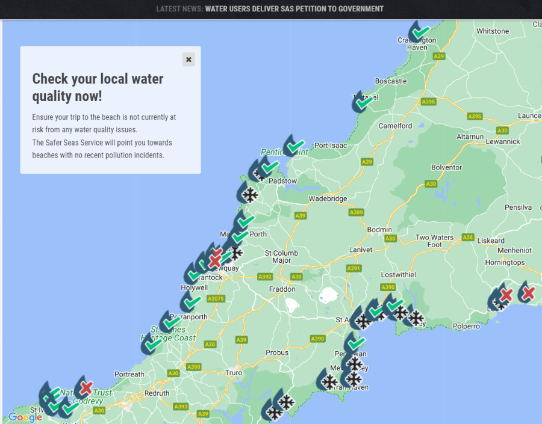This screenshot has height=424, width=542.
Task: Open green check marker above Holywell label
Action: click(x=192, y=274)
